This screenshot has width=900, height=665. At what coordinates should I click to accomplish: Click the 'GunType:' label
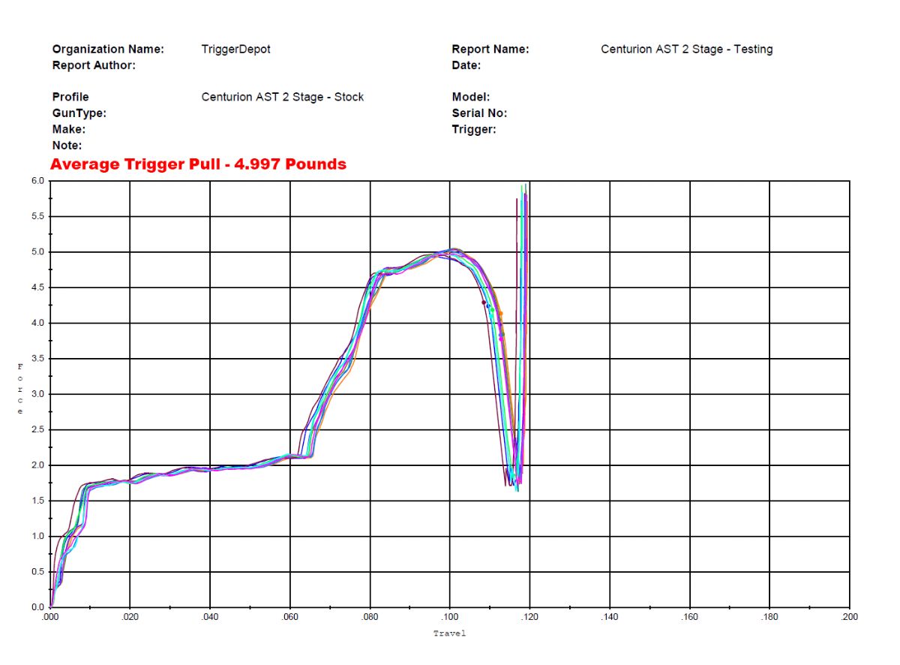point(79,113)
